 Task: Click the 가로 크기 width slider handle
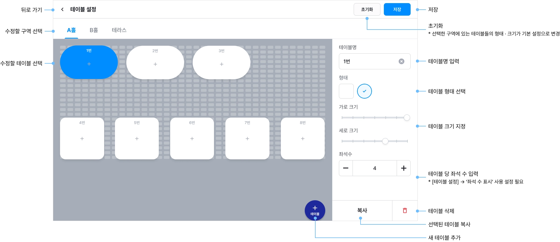click(407, 118)
